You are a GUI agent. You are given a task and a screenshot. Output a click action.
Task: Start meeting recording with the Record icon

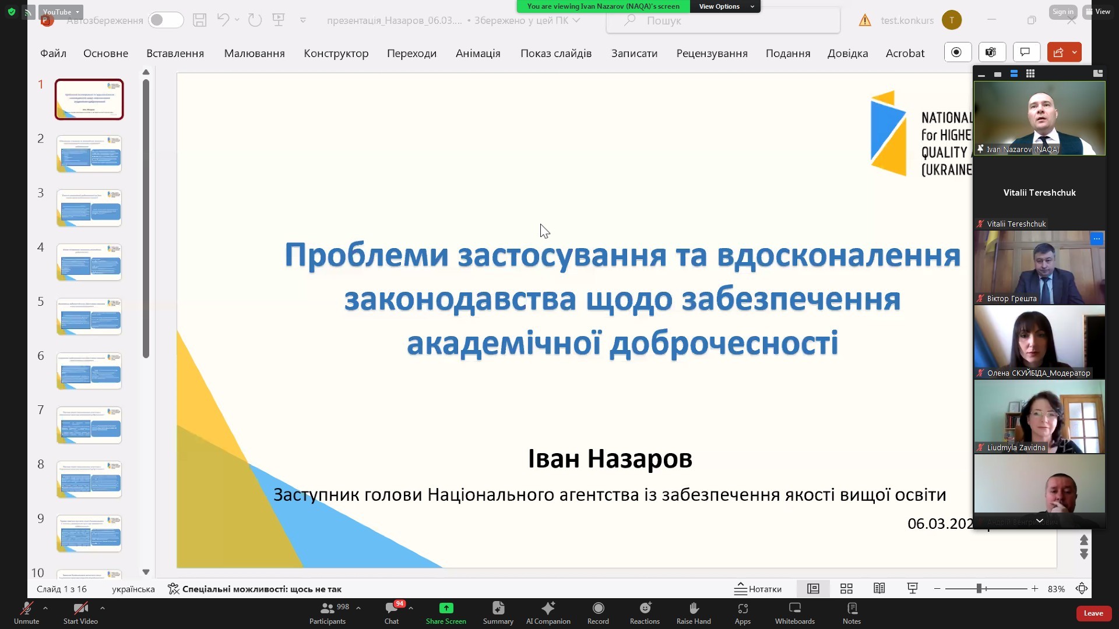(598, 609)
